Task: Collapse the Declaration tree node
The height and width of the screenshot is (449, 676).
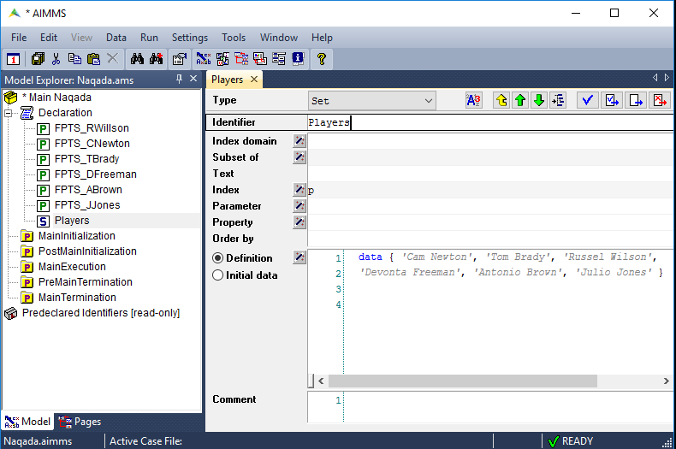Action: [x=9, y=114]
